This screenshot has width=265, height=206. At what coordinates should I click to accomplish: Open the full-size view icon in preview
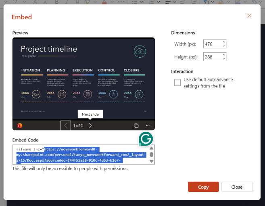pos(136,126)
